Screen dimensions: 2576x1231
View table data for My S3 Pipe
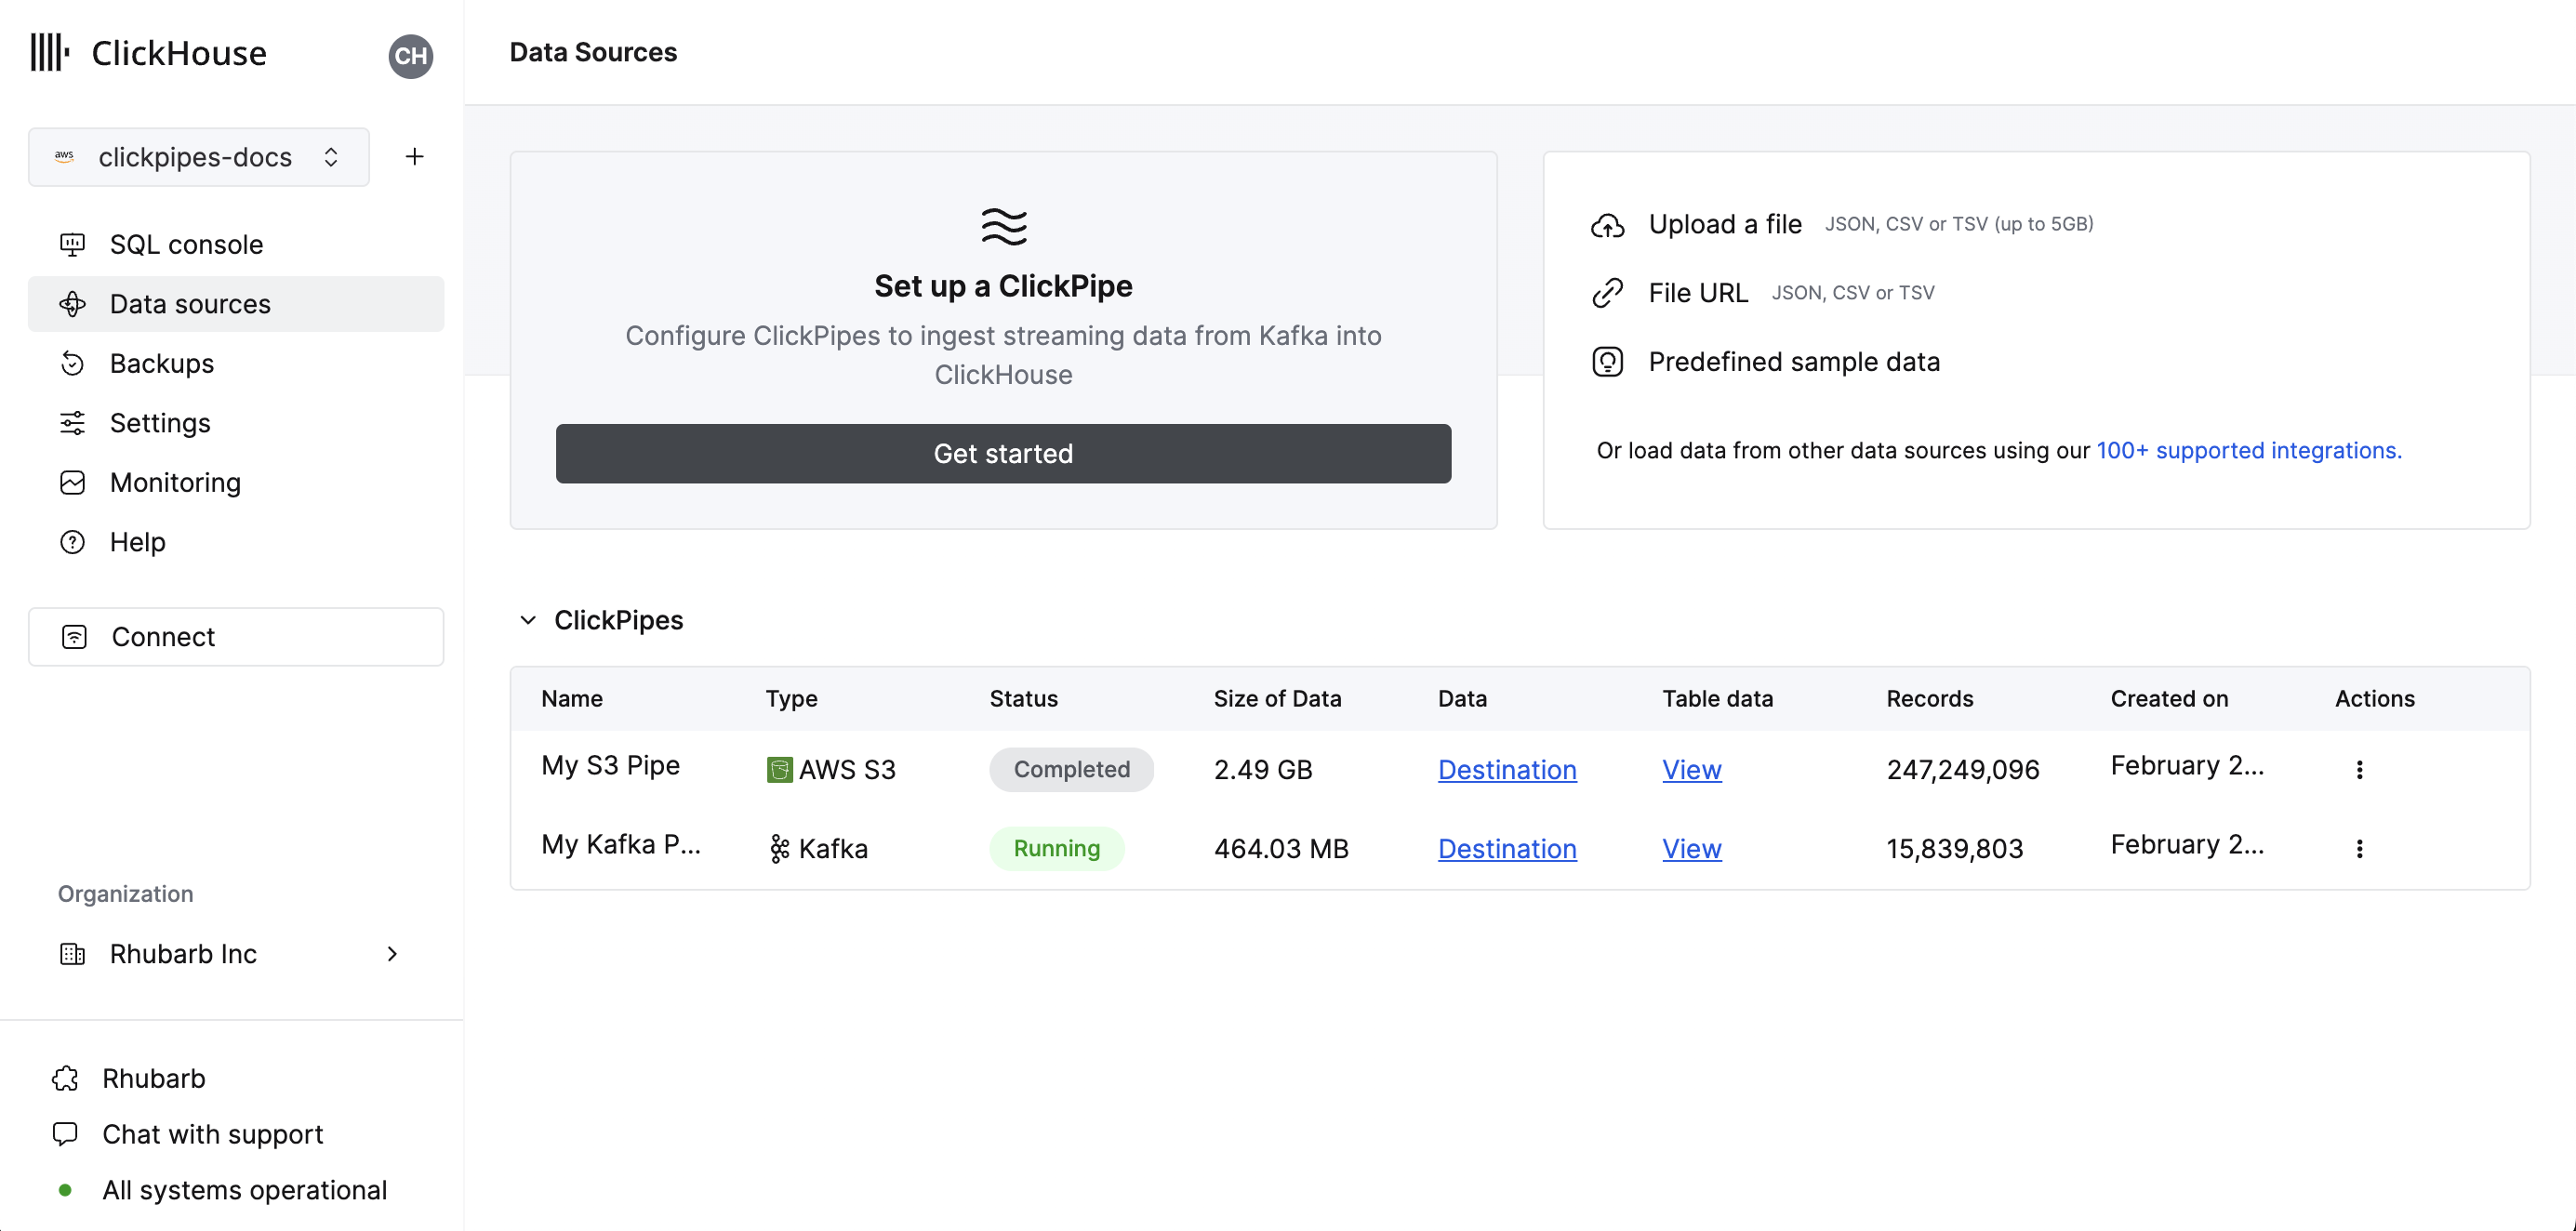[x=1693, y=768]
